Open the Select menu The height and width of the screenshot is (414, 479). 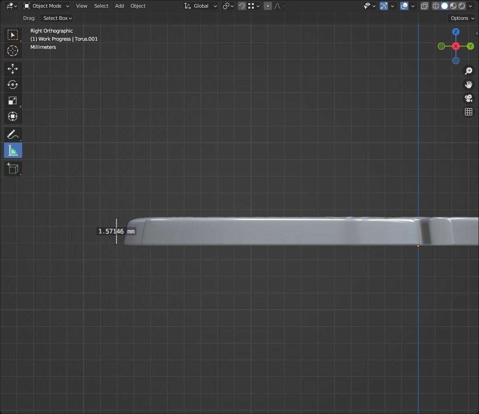(101, 6)
